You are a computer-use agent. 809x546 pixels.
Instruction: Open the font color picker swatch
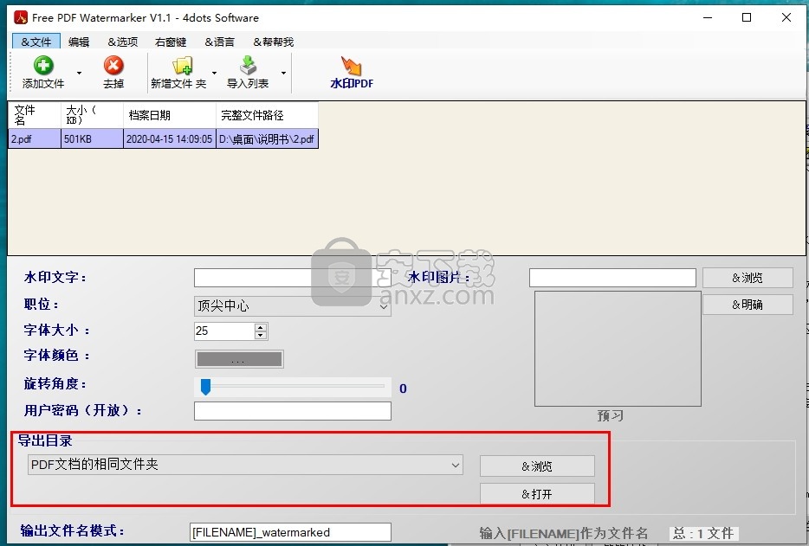(x=239, y=359)
